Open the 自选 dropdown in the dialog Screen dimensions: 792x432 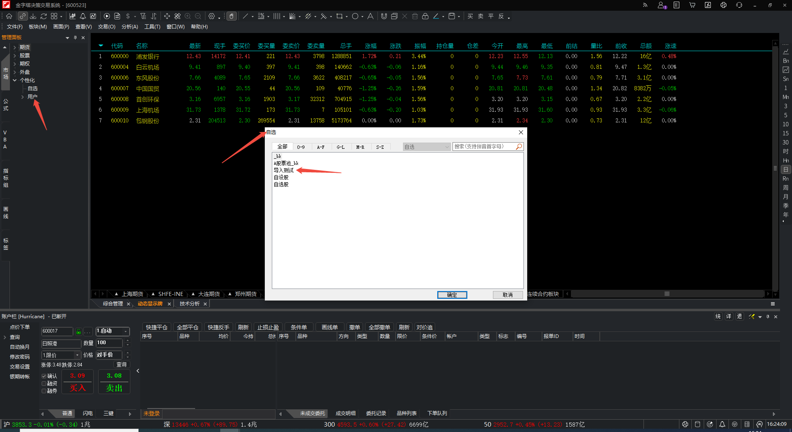(427, 147)
